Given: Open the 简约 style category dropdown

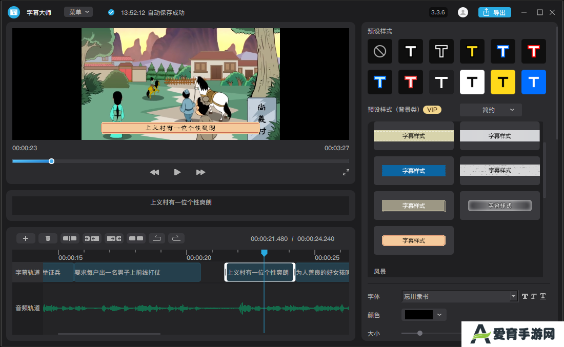Looking at the screenshot, I should pyautogui.click(x=491, y=110).
